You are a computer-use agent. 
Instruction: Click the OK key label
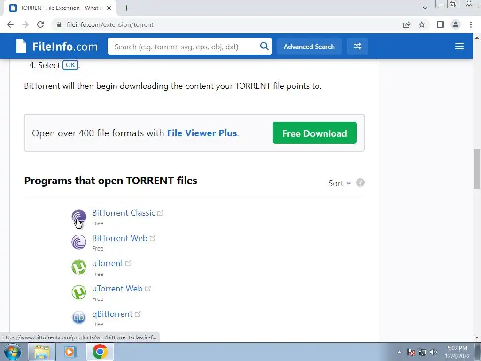tap(70, 65)
